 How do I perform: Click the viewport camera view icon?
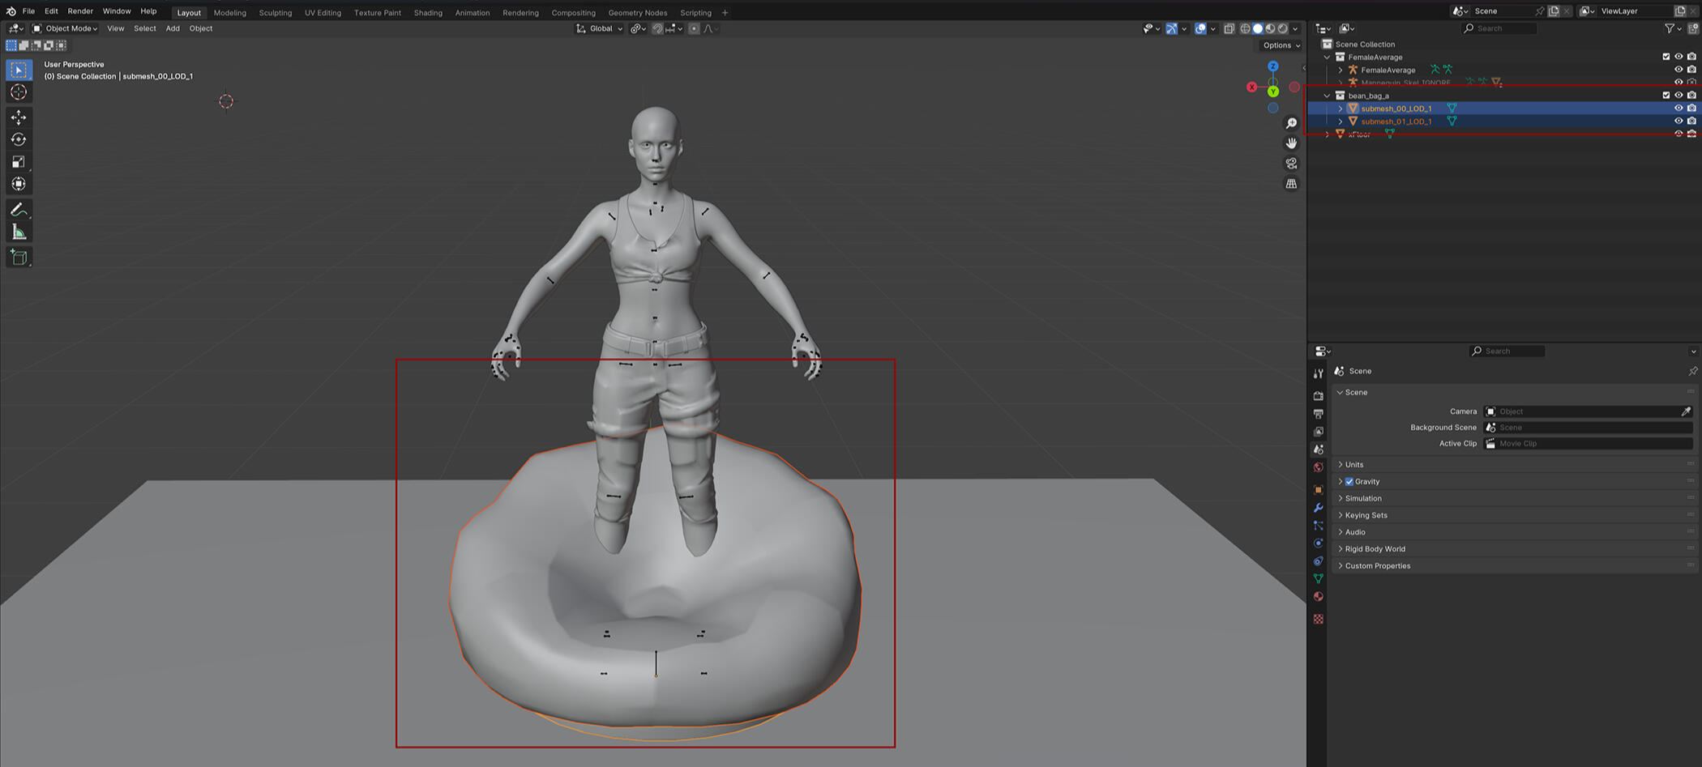click(x=1291, y=164)
